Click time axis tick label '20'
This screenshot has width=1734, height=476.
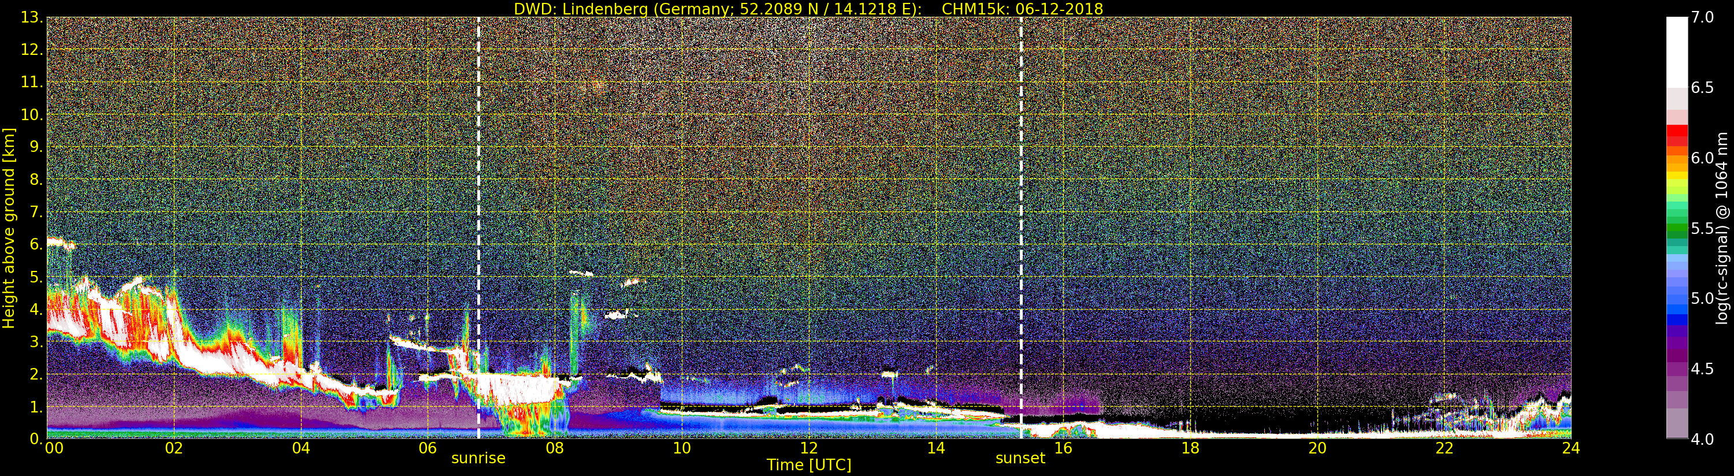coord(1317,448)
